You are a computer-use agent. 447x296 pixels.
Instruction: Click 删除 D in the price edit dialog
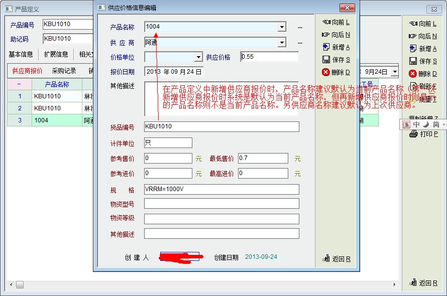click(336, 72)
